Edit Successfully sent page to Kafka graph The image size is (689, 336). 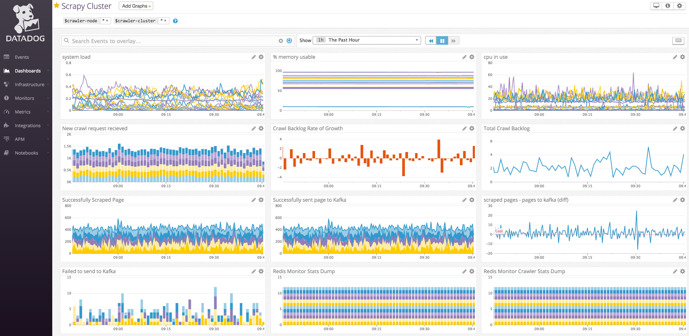(x=464, y=200)
